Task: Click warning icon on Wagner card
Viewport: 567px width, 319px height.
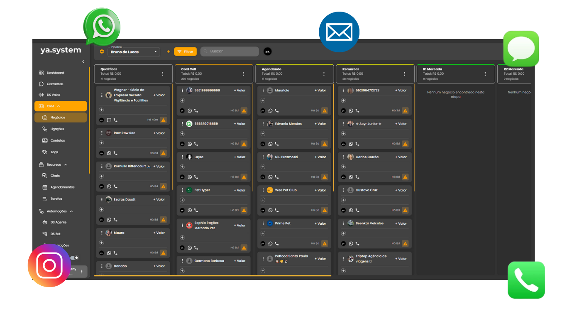Action: tap(163, 120)
